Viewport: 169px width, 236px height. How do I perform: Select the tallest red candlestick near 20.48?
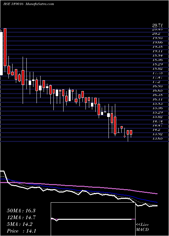pyautogui.click(x=5, y=47)
